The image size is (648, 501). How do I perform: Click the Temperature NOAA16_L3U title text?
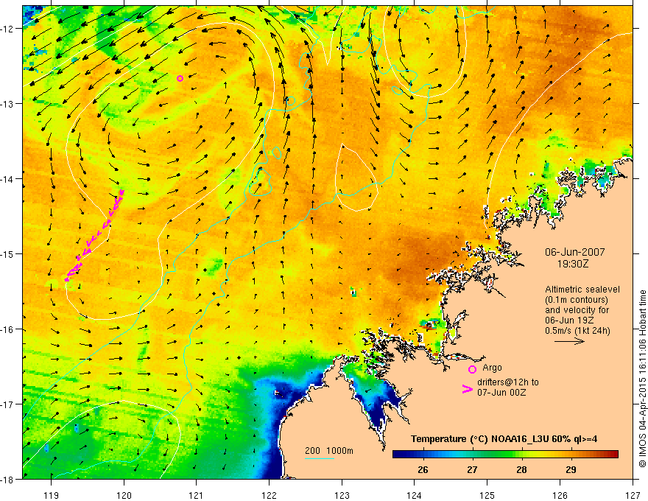click(504, 439)
